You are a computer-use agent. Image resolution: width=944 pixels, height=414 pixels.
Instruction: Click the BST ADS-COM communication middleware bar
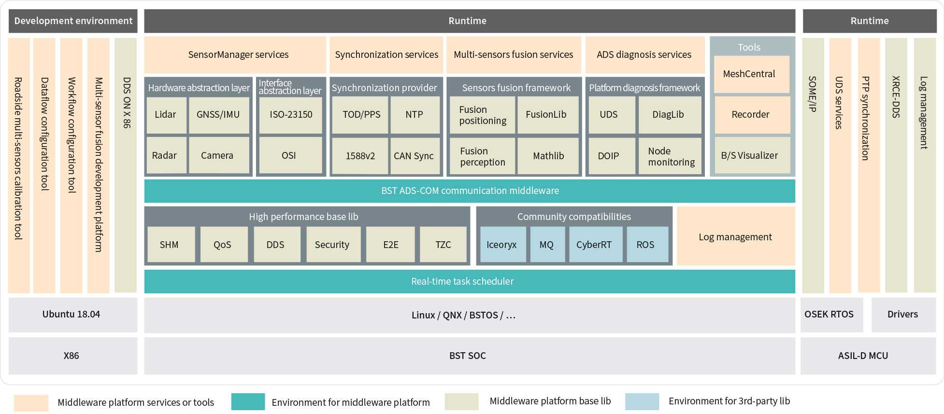tap(469, 191)
